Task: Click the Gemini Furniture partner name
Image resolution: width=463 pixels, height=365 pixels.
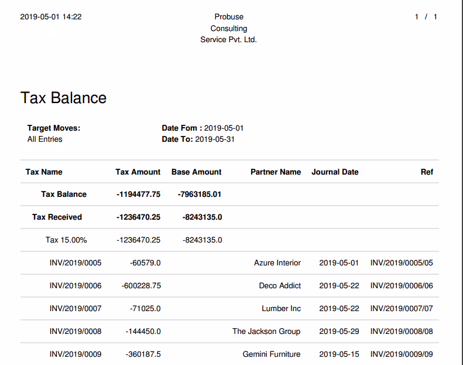Action: (272, 354)
